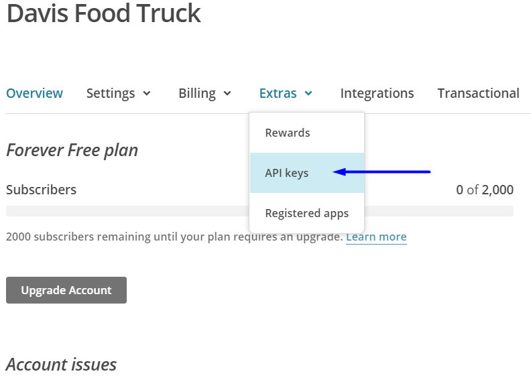The height and width of the screenshot is (390, 531).
Task: Expand the Settings dropdown chevron
Action: 147,93
